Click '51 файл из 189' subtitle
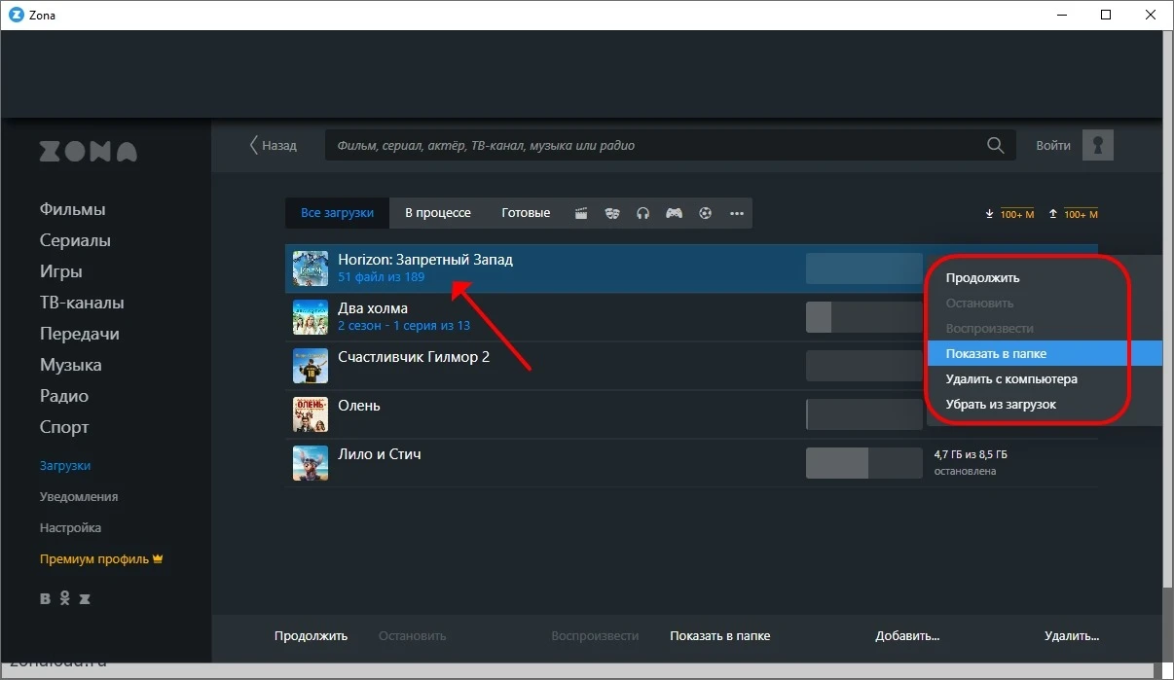1174x680 pixels. pyautogui.click(x=381, y=277)
